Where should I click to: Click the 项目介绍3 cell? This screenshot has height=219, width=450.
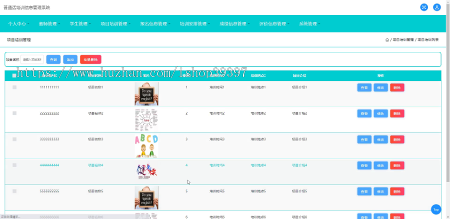click(x=299, y=139)
